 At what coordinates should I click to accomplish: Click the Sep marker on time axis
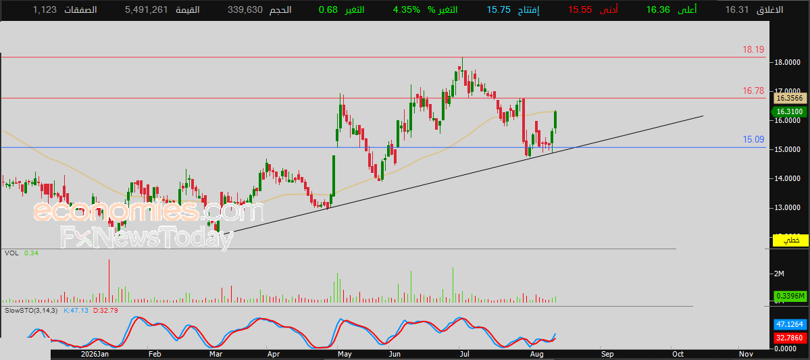point(607,355)
